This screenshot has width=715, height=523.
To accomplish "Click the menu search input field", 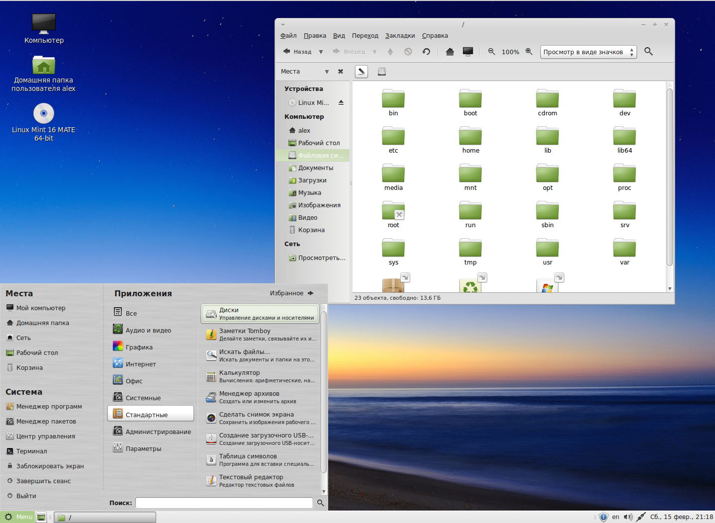I will (224, 503).
